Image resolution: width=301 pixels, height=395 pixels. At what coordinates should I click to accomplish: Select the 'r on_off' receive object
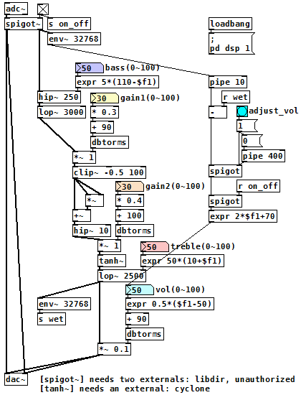258,187
